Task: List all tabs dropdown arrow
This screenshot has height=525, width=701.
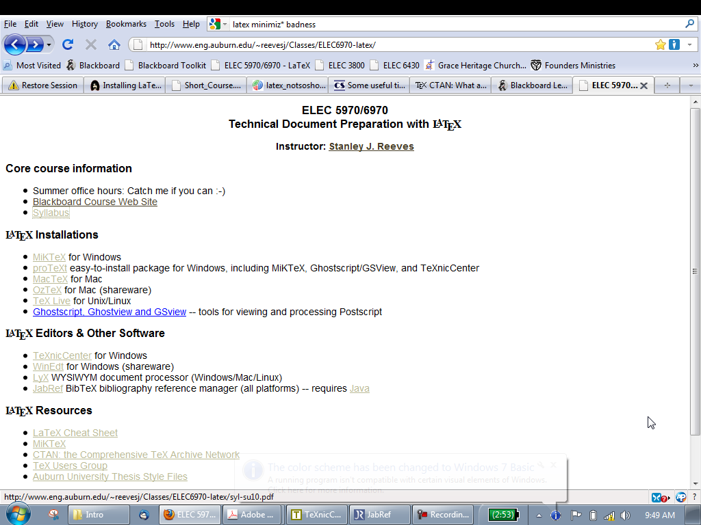Action: [x=691, y=85]
